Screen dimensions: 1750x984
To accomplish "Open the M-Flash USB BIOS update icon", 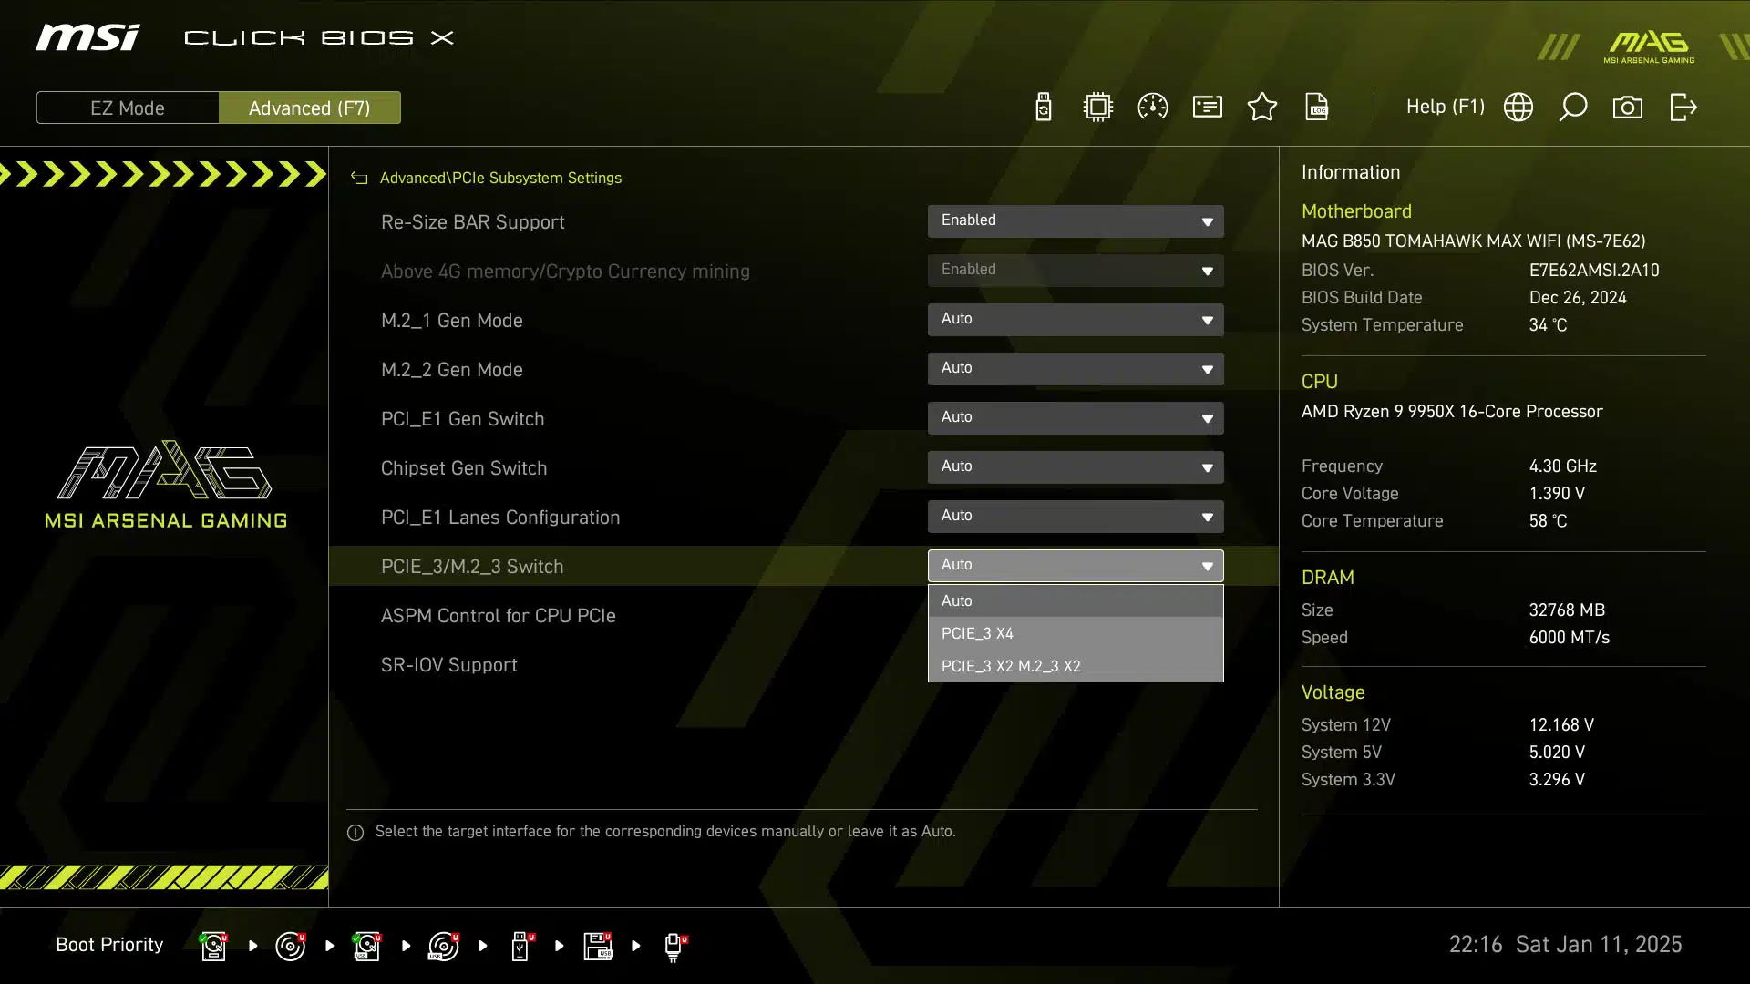I will 1044,108.
